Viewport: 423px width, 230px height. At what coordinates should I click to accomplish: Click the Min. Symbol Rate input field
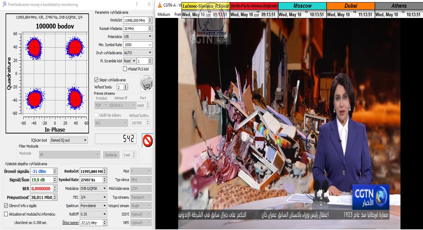coord(135,45)
